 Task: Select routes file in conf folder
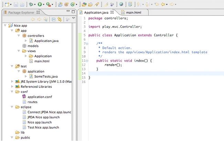tap(32, 102)
